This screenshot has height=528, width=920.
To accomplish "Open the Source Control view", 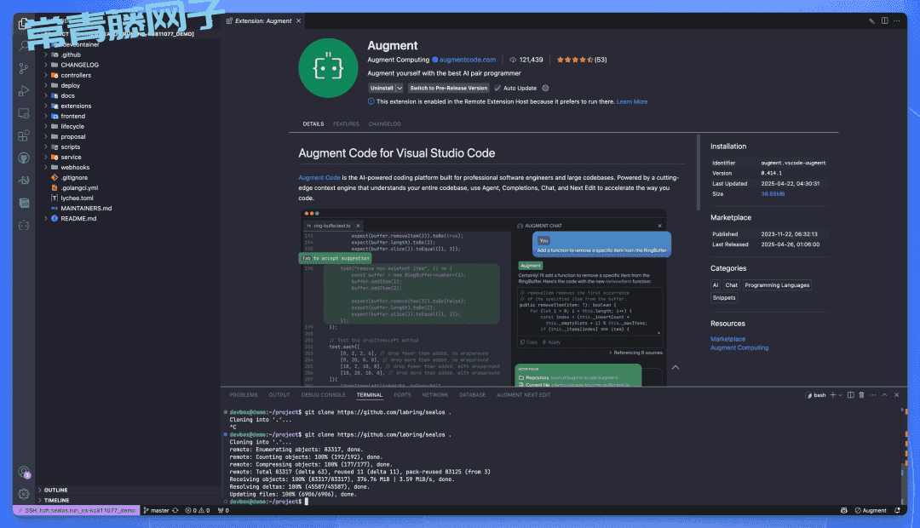I will 24,69.
